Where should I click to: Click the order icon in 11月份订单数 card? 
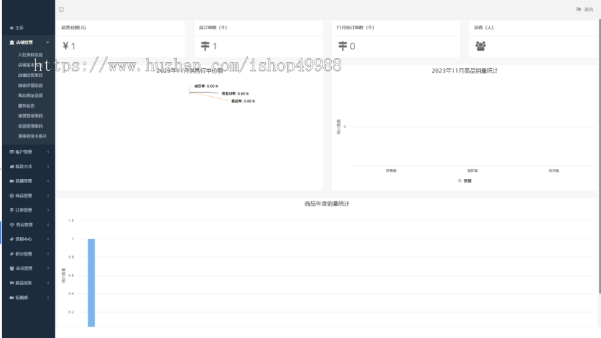343,46
